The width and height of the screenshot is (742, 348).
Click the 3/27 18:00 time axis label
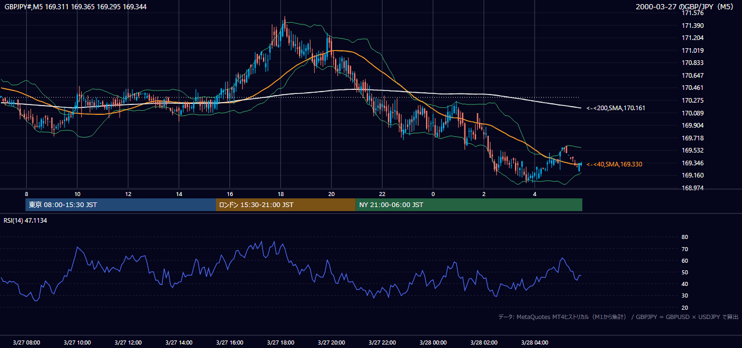tap(280, 343)
